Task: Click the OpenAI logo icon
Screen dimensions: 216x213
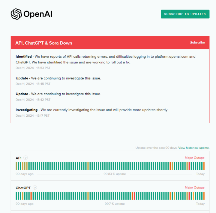Action: [x=16, y=14]
